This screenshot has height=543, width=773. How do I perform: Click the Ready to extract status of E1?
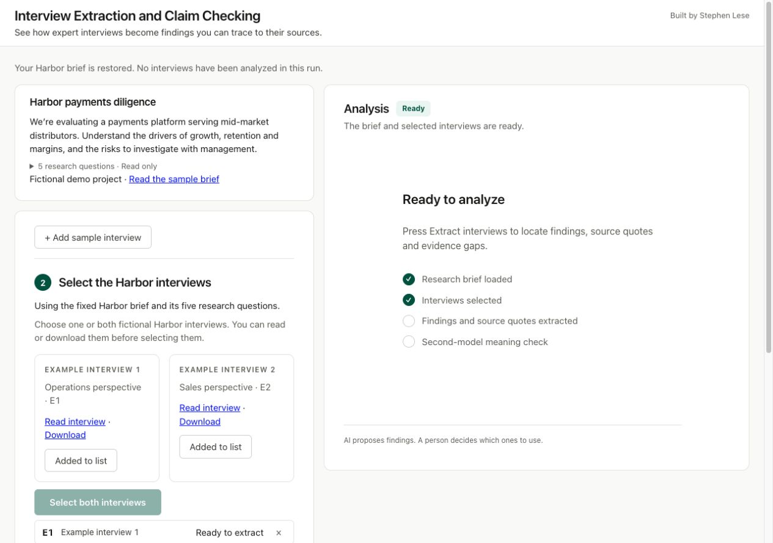tap(230, 533)
